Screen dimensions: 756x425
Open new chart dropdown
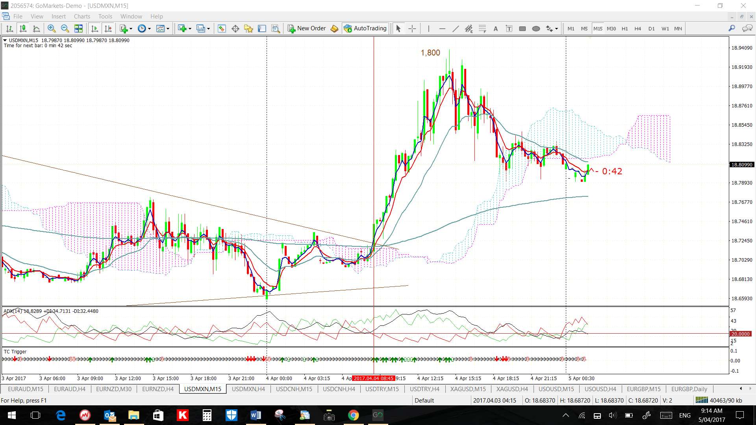coord(184,28)
